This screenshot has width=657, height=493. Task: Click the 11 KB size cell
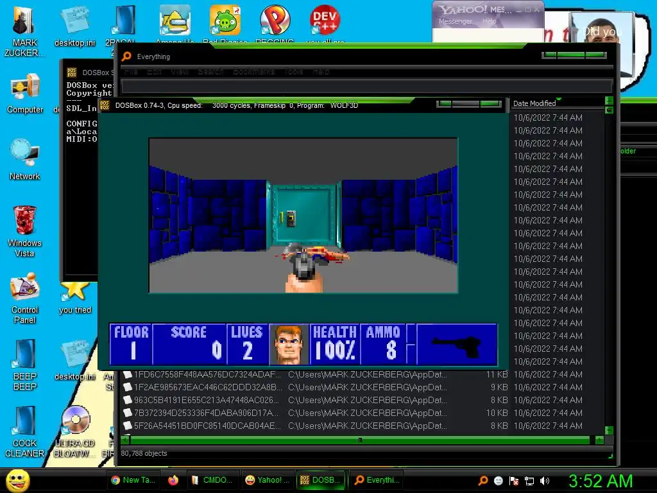tap(497, 374)
